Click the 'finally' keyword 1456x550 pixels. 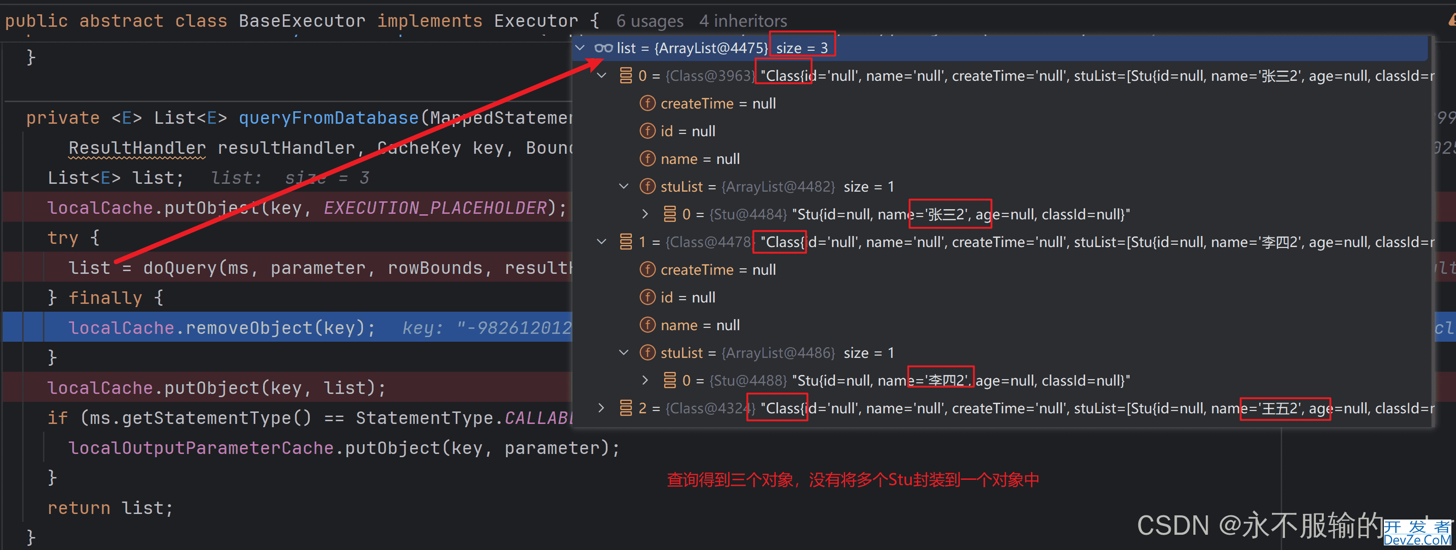(105, 297)
